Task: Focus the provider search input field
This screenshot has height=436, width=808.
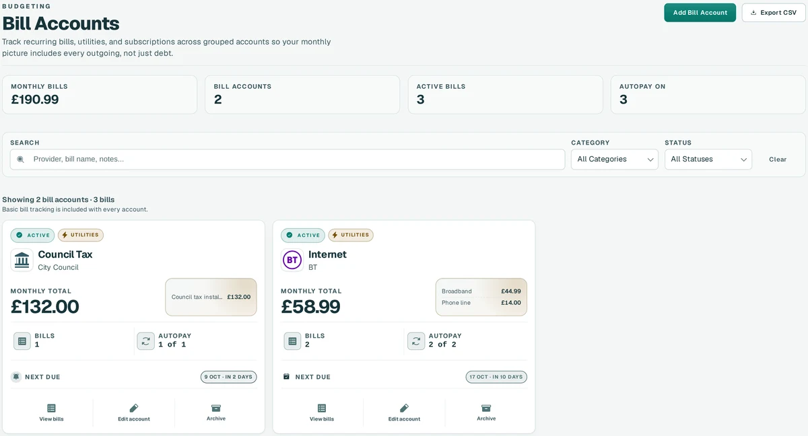Action: pos(288,159)
